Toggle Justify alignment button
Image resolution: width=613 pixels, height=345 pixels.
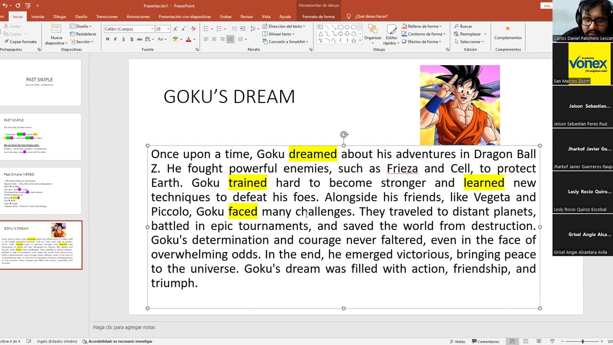coord(230,39)
